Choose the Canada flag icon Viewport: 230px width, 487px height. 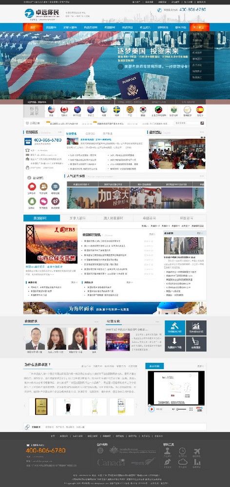coord(64,110)
